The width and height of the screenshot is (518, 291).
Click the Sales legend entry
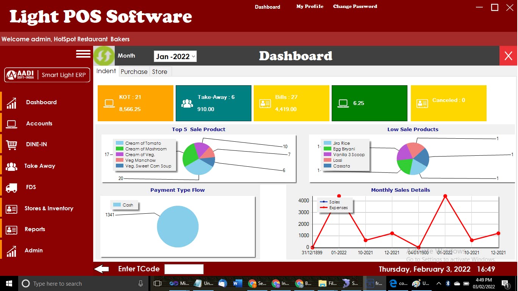[330, 202]
